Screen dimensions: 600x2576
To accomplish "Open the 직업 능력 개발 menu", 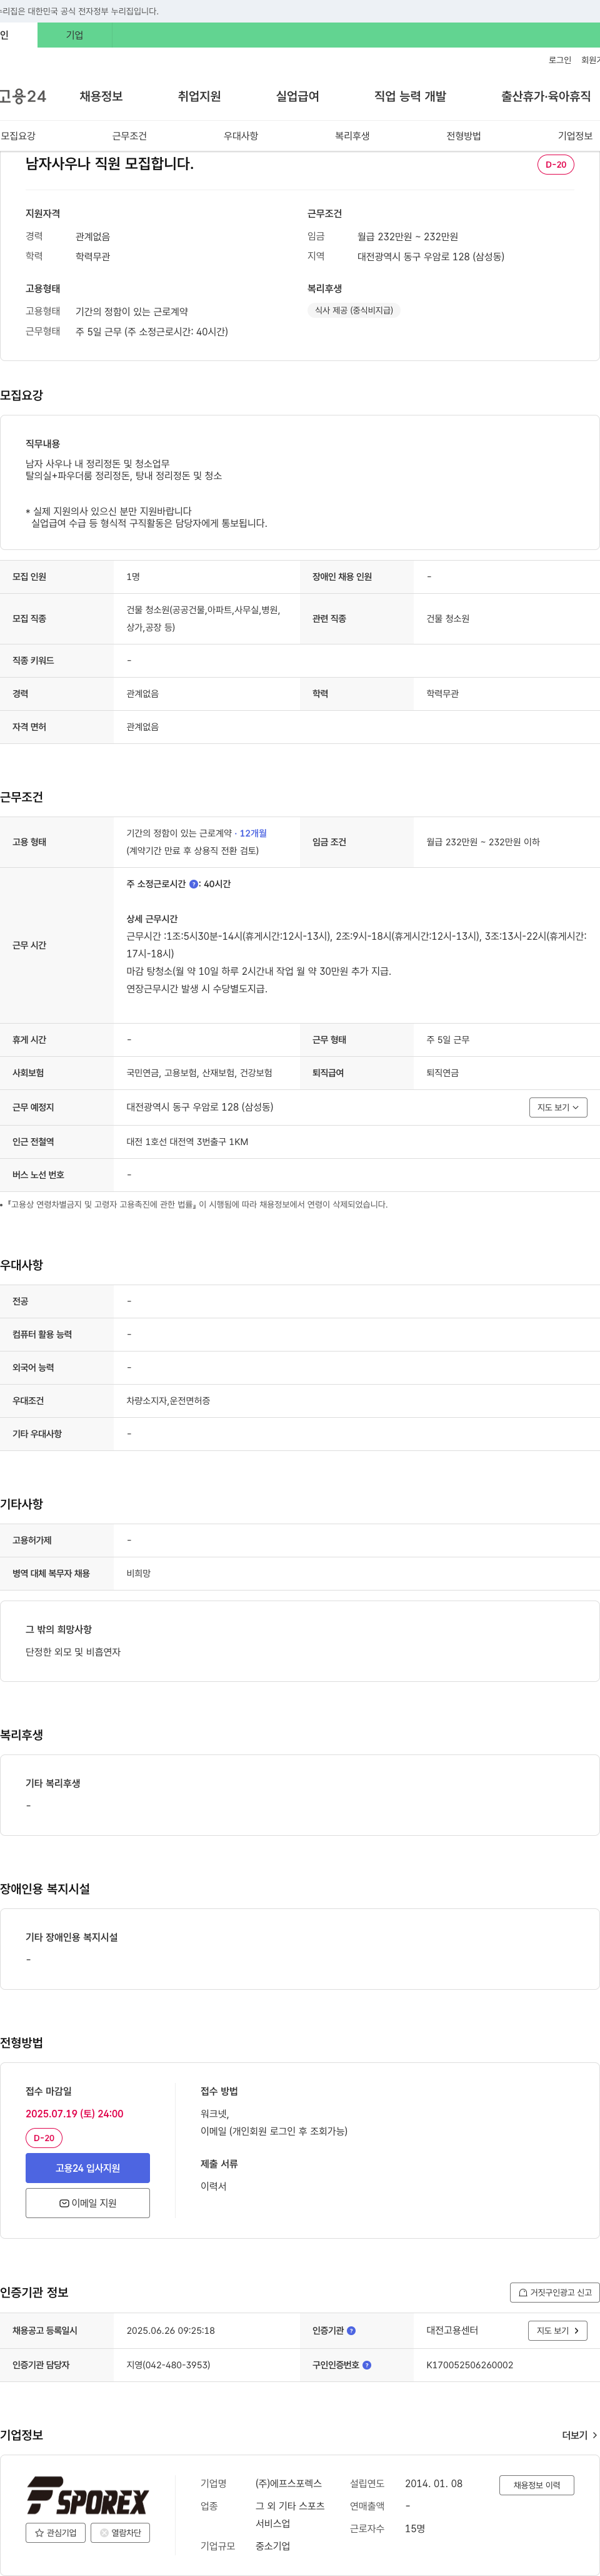I will click(411, 96).
